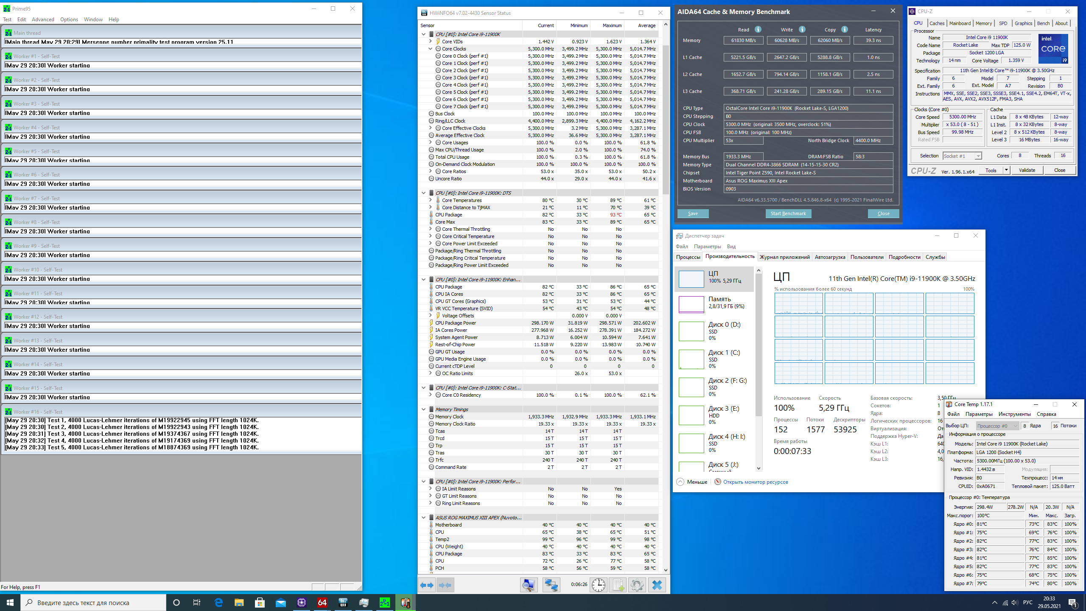The width and height of the screenshot is (1086, 611).
Task: Click Открыть монитор ресурсов link
Action: tap(755, 482)
